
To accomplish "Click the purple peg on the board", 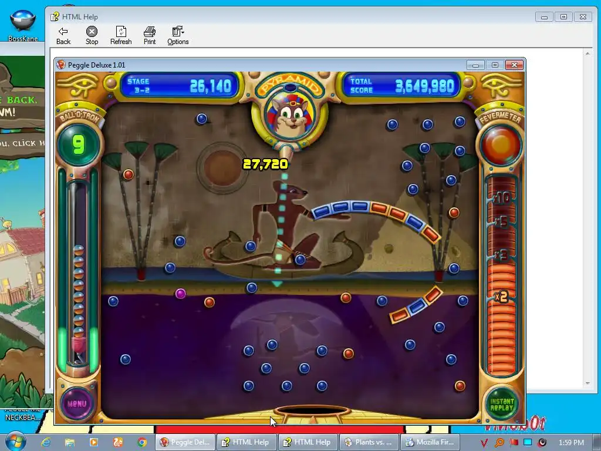I will coord(181,294).
